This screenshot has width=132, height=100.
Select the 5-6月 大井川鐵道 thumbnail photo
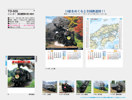click(x=84, y=87)
